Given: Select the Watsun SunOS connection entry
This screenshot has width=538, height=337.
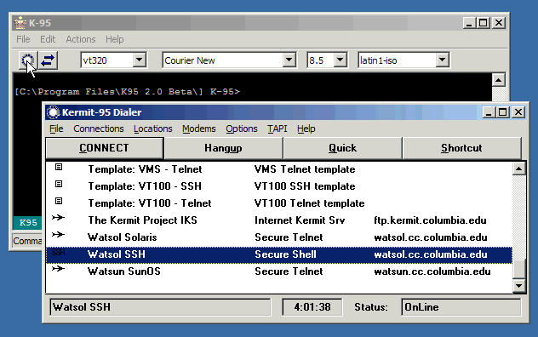Looking at the screenshot, I should pyautogui.click(x=279, y=271).
